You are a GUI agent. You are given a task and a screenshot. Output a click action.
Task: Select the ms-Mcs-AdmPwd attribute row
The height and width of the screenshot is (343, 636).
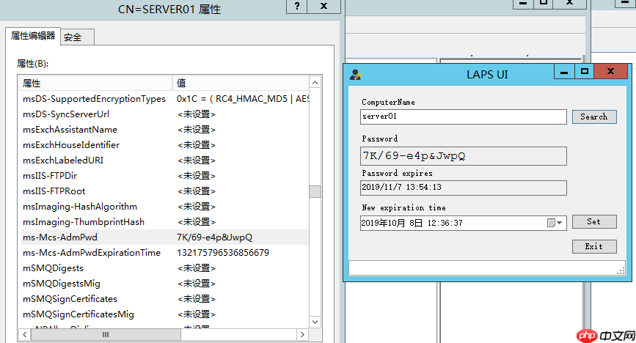[164, 237]
